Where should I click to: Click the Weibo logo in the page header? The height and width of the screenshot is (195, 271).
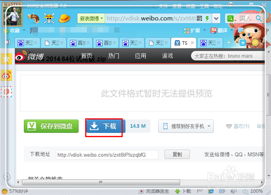(30, 56)
